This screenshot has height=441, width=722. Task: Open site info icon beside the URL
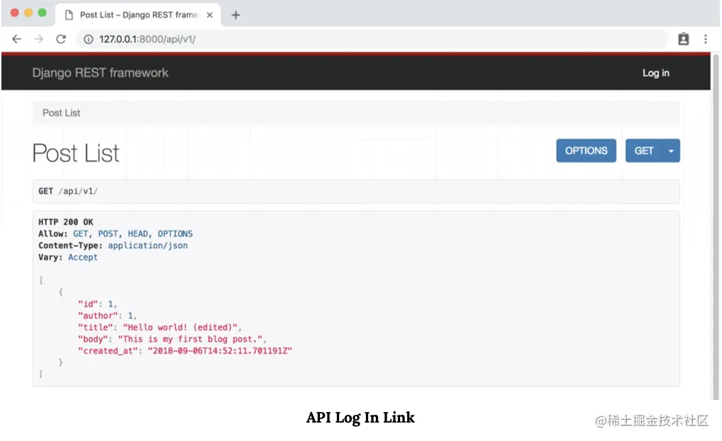point(89,40)
